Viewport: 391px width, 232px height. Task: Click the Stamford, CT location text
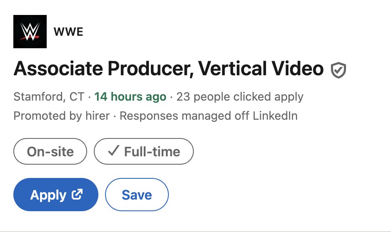(49, 96)
